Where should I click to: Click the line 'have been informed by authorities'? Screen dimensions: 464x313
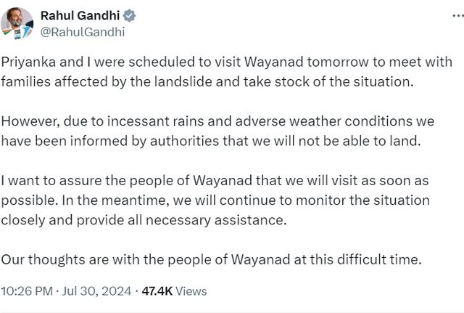tap(211, 141)
